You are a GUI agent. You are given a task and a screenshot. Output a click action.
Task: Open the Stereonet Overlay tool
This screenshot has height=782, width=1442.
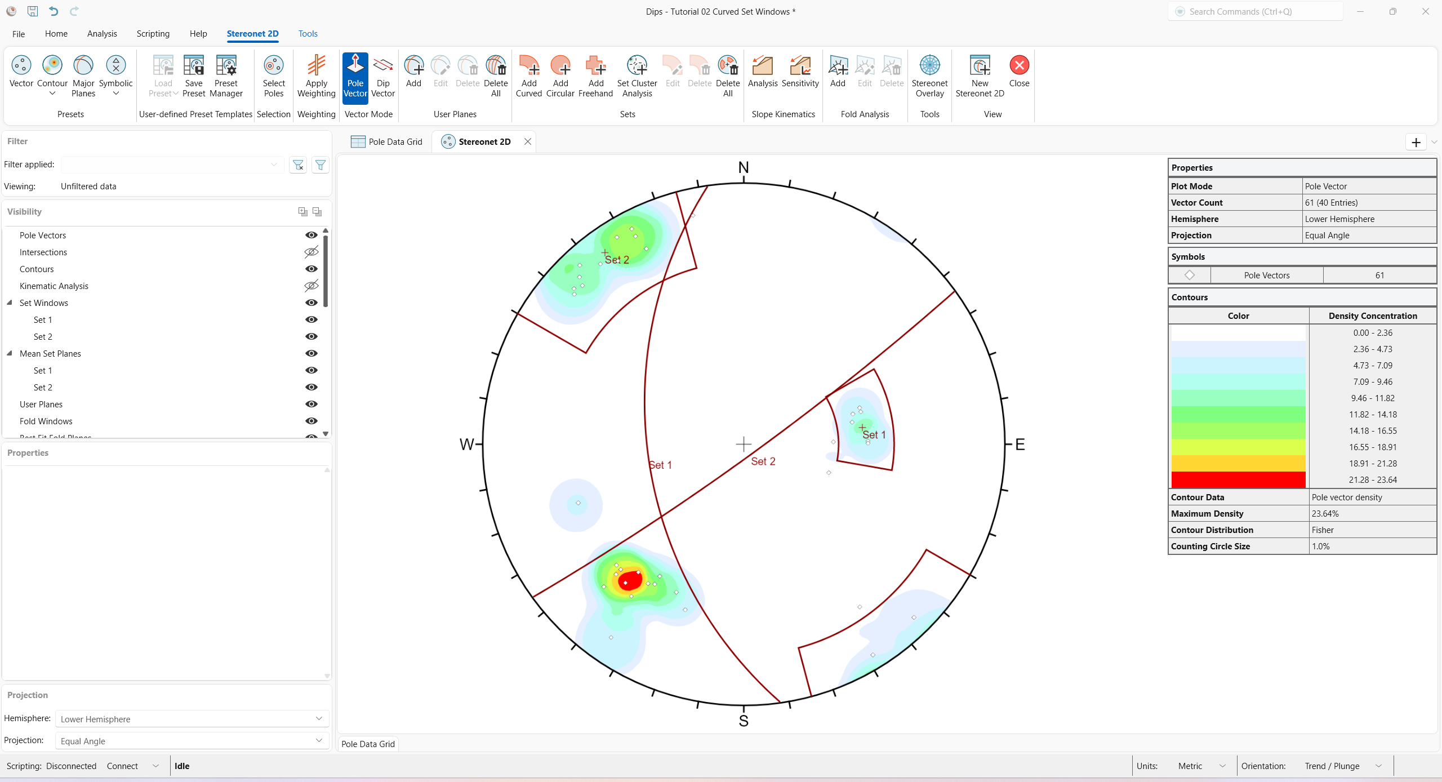pyautogui.click(x=929, y=76)
